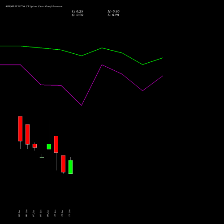
Task: Click the purple indicator line's lowest trough
Action: tap(82, 105)
